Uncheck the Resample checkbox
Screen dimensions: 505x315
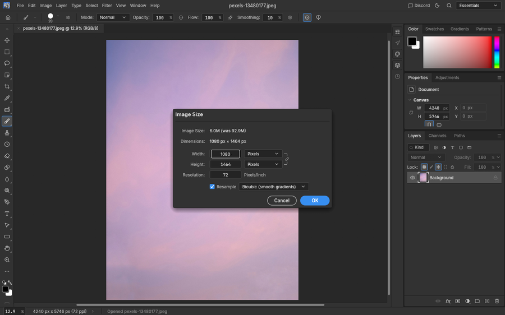[212, 187]
